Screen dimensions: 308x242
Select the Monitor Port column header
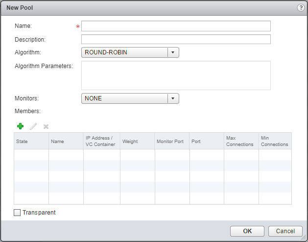(x=172, y=141)
